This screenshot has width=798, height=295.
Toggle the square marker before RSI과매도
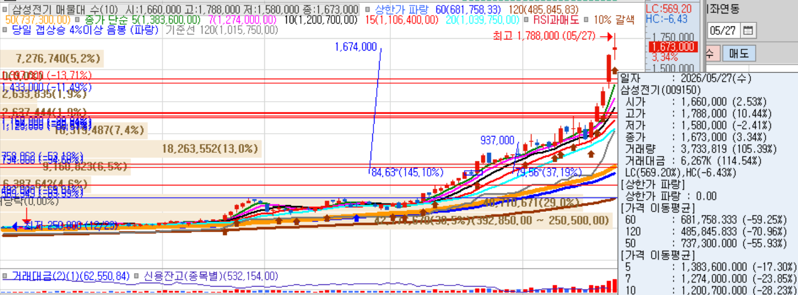coord(526,20)
